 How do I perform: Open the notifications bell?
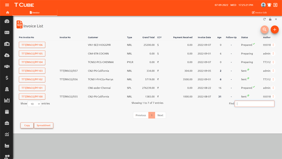tap(269, 5)
